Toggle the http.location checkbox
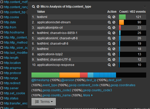 click(2, 63)
